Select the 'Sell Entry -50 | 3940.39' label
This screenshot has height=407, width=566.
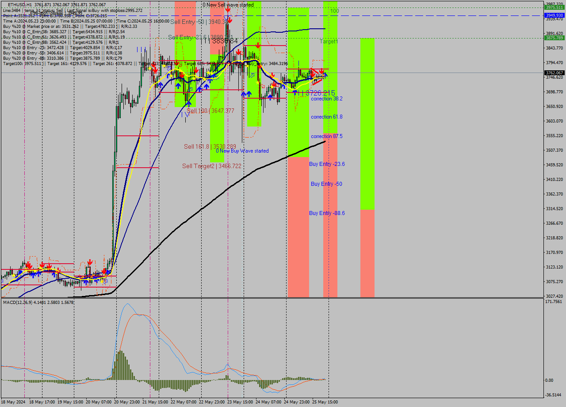pos(199,21)
